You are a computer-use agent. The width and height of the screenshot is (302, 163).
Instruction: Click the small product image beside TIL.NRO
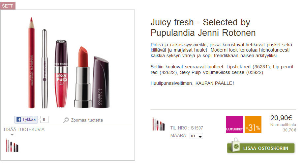tap(159, 124)
